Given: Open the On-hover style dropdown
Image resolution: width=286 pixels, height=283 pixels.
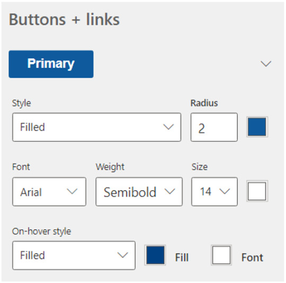Looking at the screenshot, I should coord(74,255).
